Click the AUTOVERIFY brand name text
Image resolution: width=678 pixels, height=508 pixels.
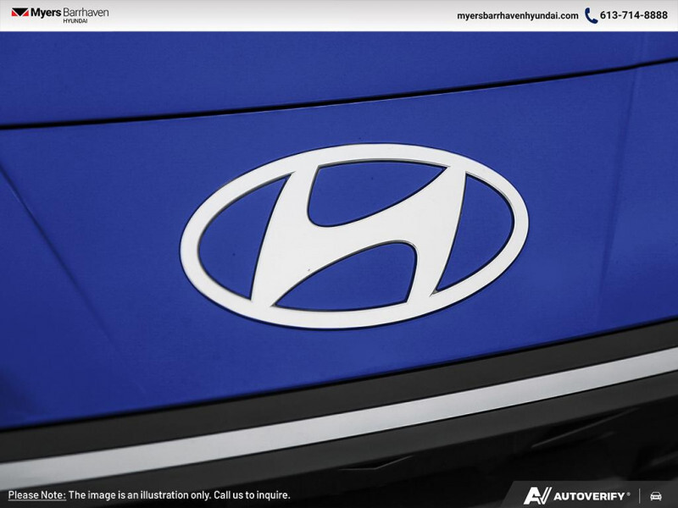click(589, 495)
